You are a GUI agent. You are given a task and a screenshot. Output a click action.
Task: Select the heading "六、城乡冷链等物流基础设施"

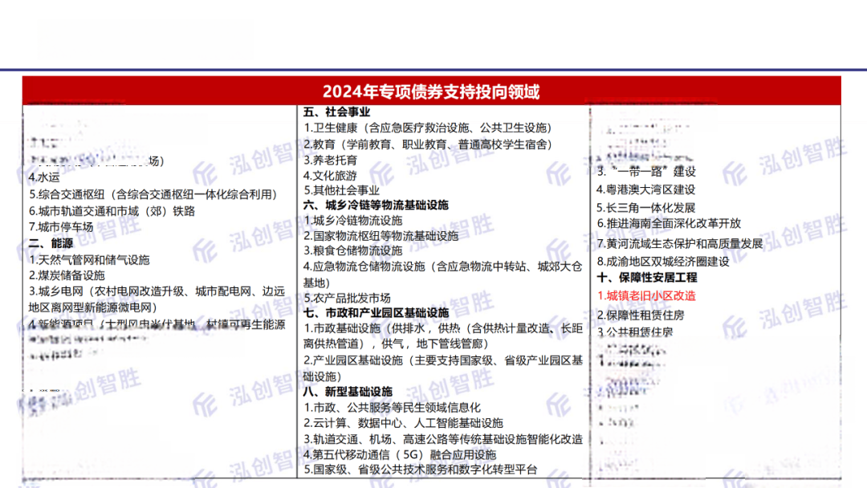[376, 205]
